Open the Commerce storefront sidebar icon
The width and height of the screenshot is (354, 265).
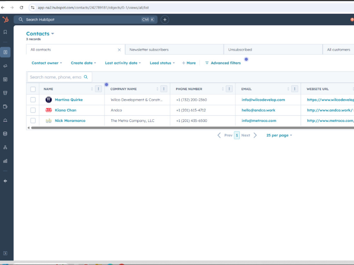pyautogui.click(x=5, y=93)
